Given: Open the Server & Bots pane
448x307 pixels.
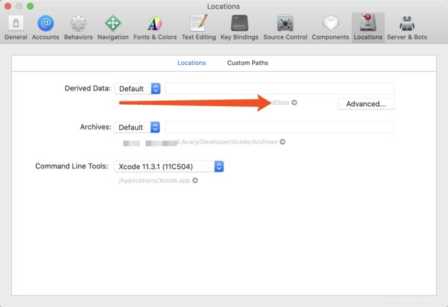Looking at the screenshot, I should click(407, 28).
